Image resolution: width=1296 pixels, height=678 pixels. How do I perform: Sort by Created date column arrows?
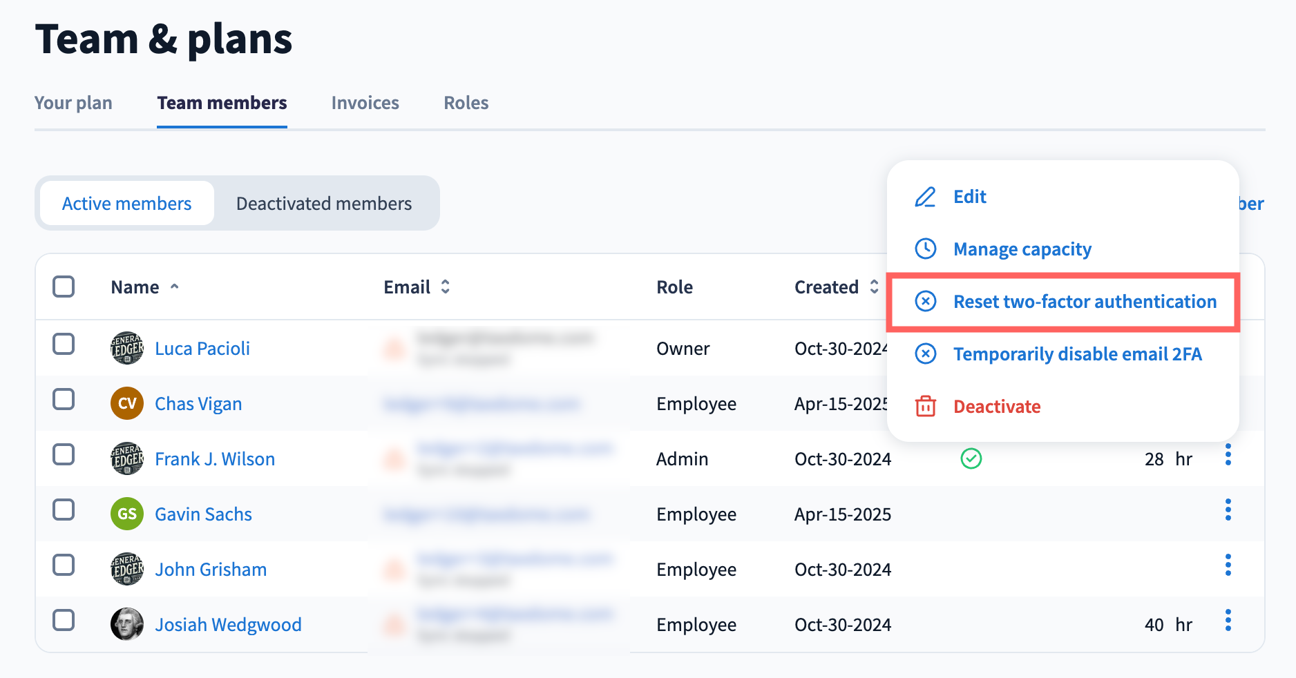[874, 287]
